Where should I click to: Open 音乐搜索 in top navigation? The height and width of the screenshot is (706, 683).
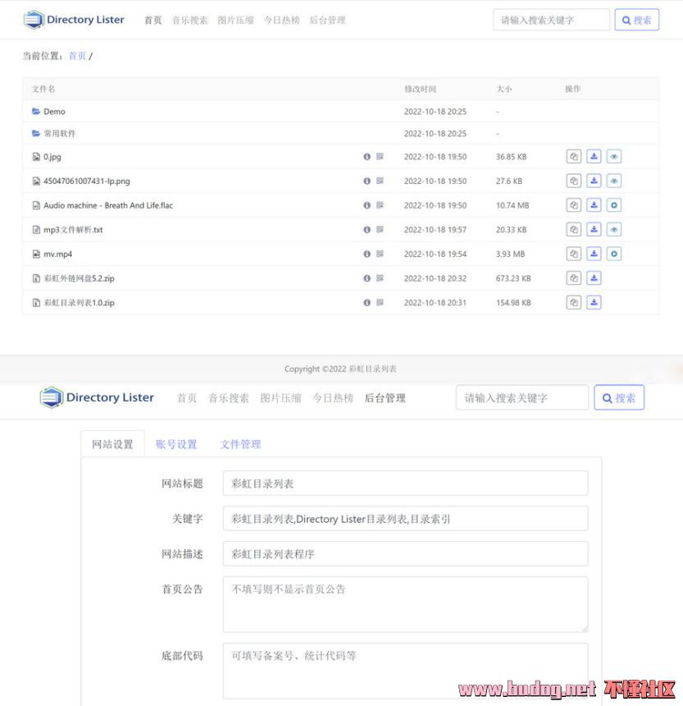pyautogui.click(x=189, y=21)
